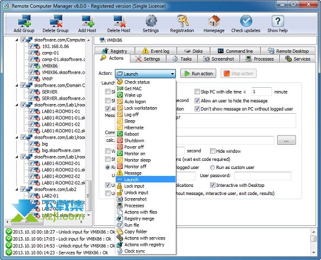Choose Get MAC from the action list
321x260 pixels.
tap(146, 88)
